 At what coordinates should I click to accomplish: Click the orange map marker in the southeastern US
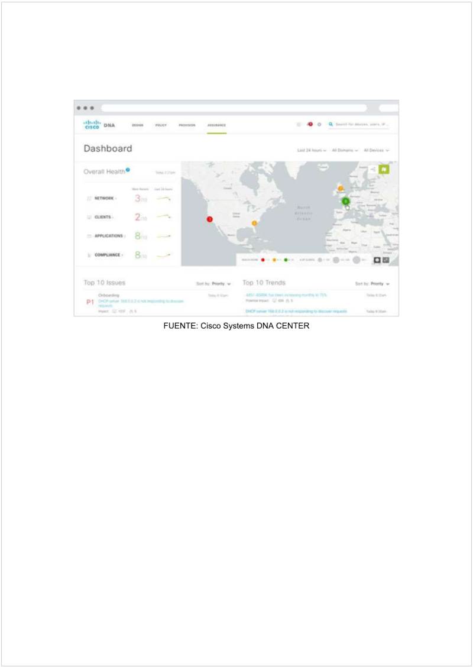(255, 223)
